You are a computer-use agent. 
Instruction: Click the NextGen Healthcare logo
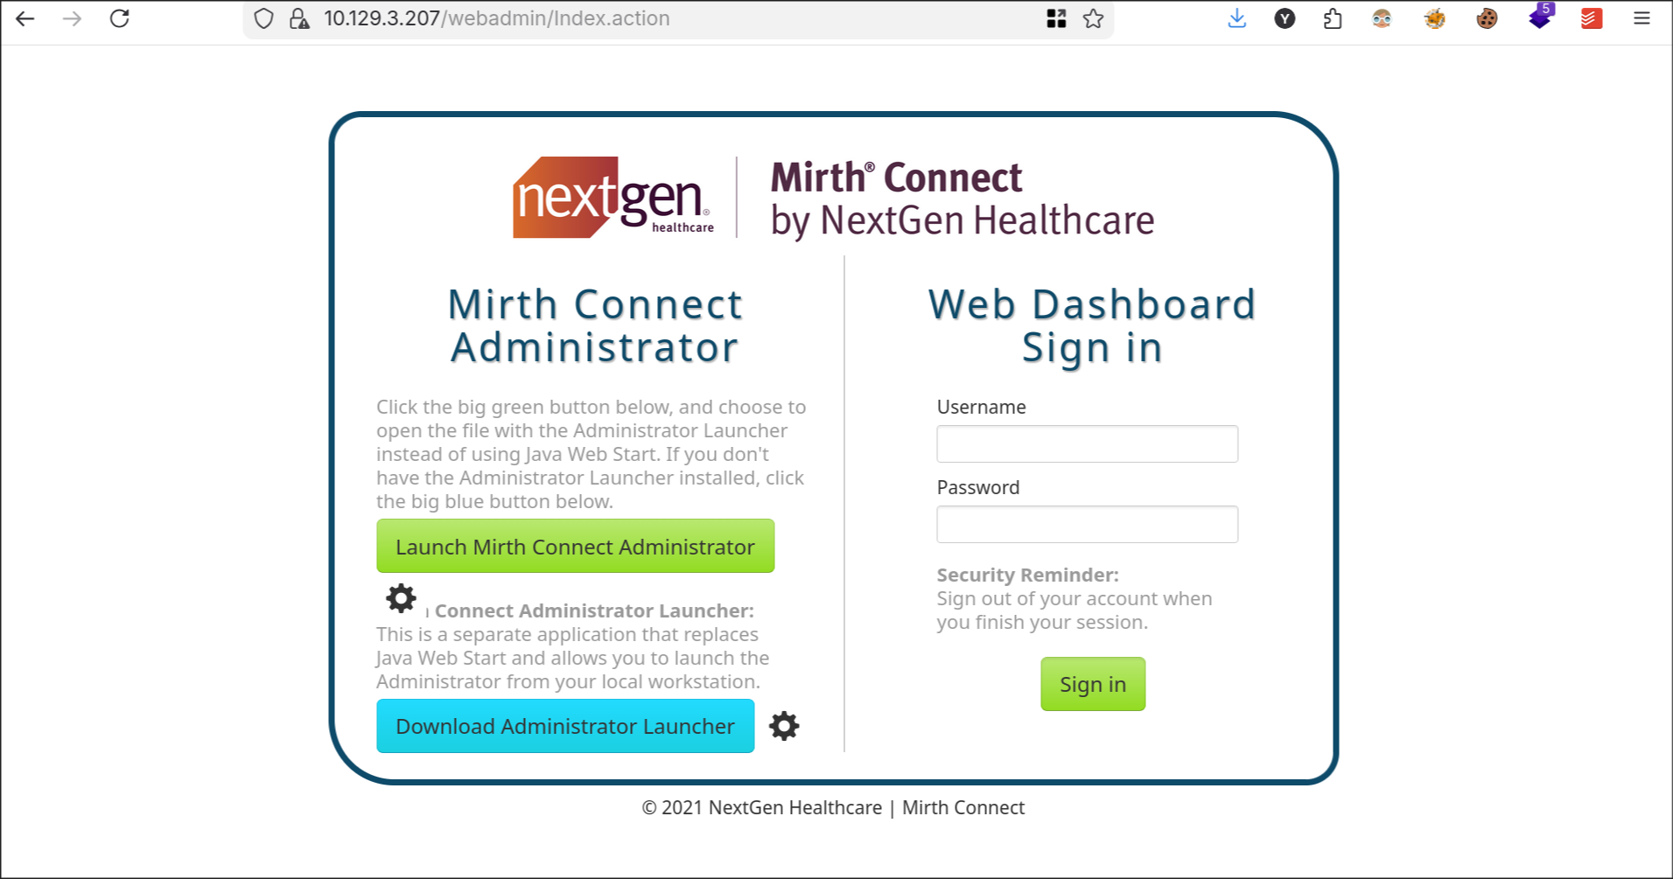pos(613,197)
